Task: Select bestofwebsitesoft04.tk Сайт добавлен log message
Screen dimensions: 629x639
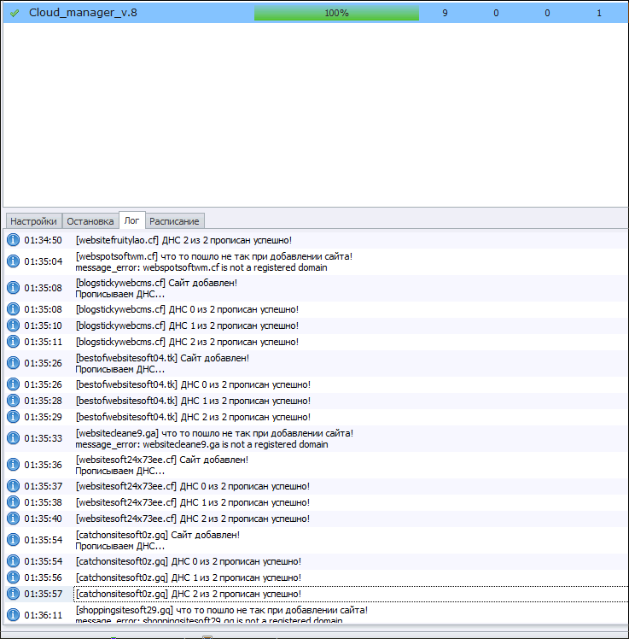Action: click(162, 364)
